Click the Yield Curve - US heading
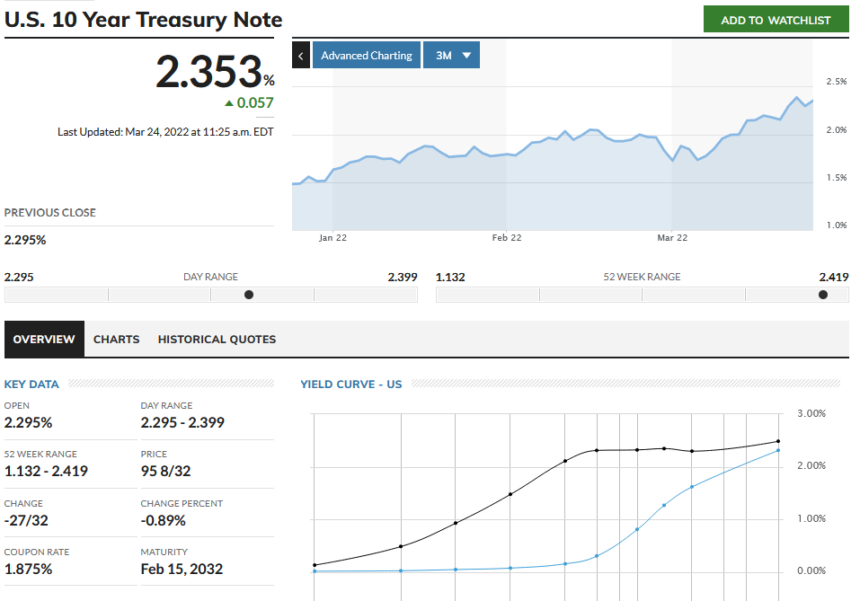This screenshot has width=860, height=601. [x=351, y=384]
